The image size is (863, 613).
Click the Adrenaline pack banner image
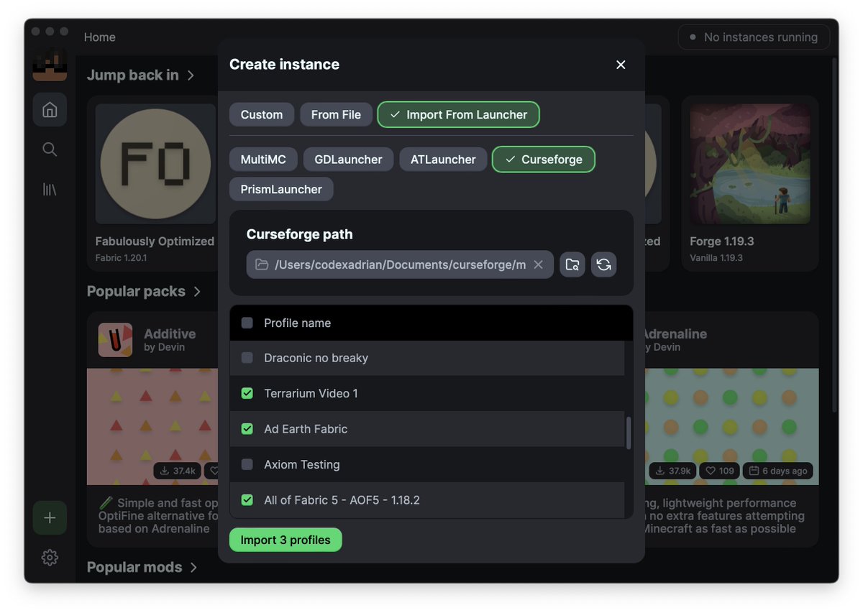pyautogui.click(x=731, y=427)
